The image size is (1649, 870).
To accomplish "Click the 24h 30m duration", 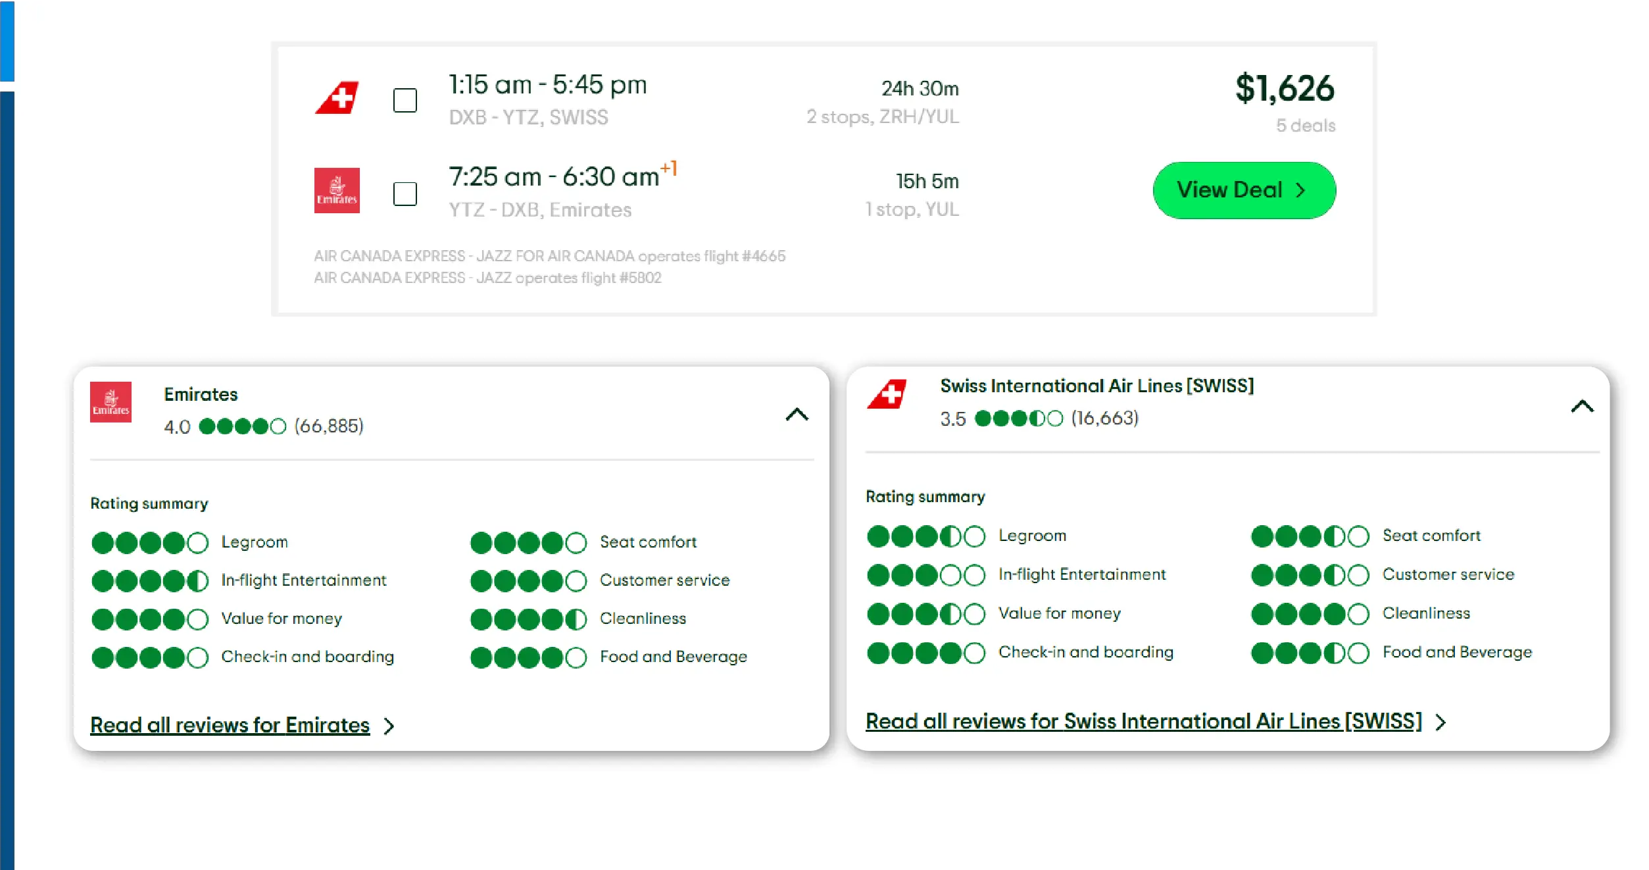I will tap(920, 88).
